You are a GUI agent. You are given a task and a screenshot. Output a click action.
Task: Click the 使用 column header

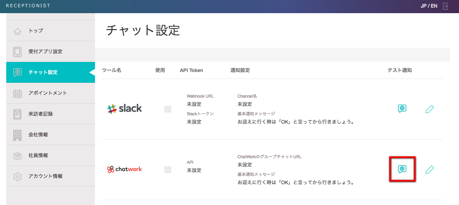tap(160, 70)
